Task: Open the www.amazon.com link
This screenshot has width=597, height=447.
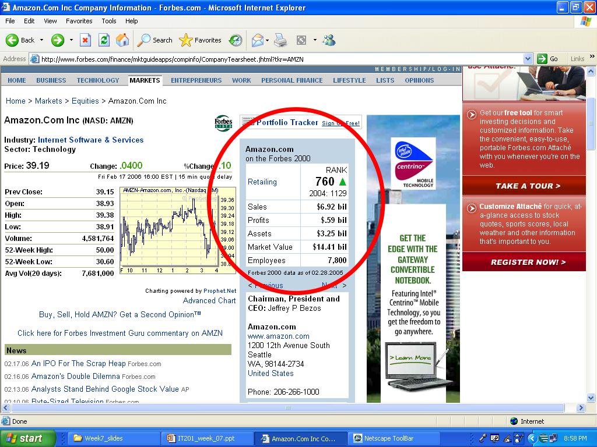Action: (x=278, y=336)
